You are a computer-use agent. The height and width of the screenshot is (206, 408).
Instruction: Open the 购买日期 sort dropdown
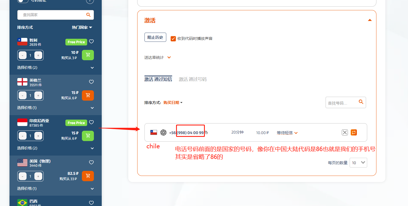point(173,103)
